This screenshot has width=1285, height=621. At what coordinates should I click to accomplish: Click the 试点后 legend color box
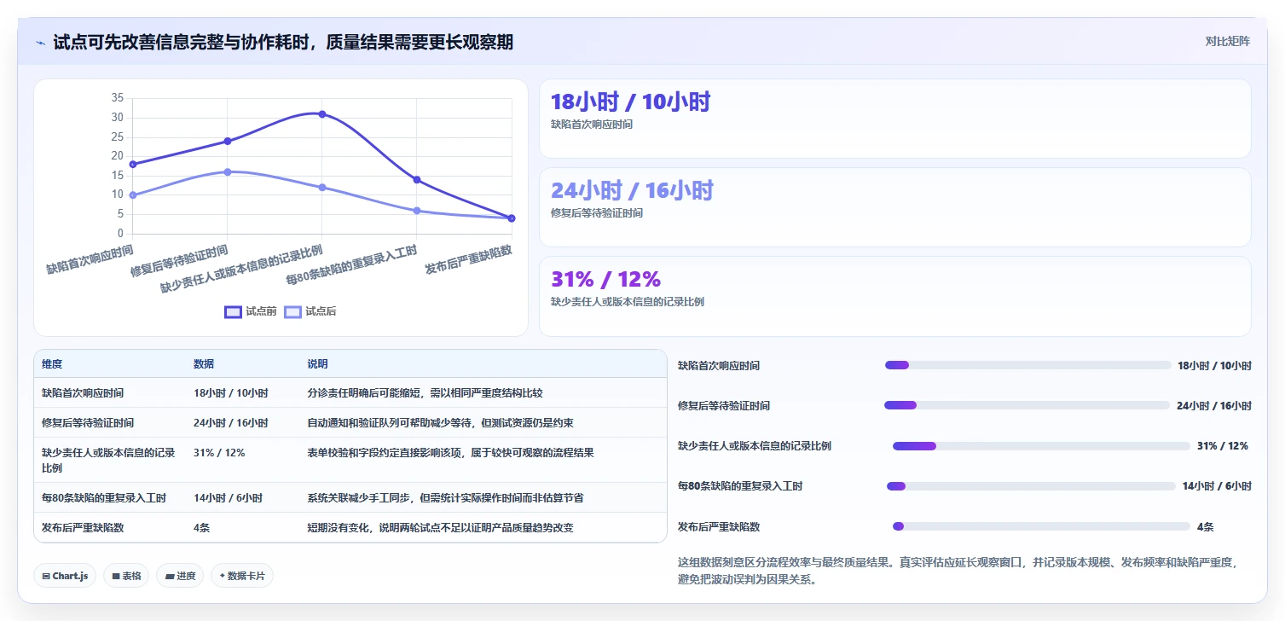point(292,311)
